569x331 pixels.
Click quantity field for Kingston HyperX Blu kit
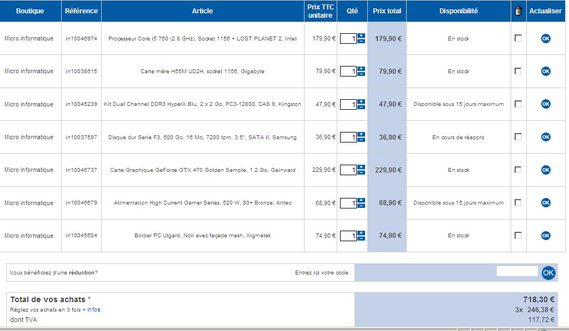click(348, 104)
